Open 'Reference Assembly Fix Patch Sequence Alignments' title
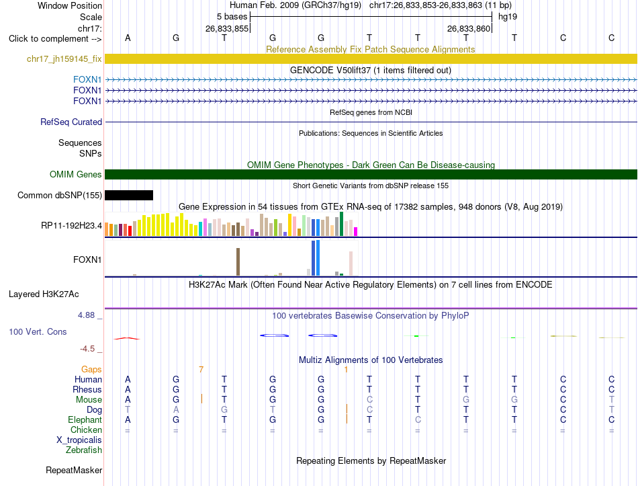This screenshot has width=638, height=486. tap(370, 49)
